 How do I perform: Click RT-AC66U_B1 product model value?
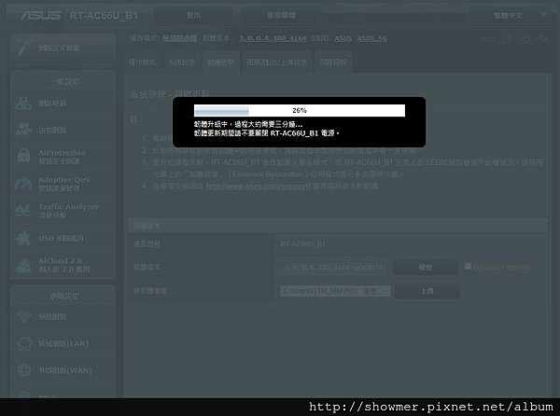[x=302, y=244]
